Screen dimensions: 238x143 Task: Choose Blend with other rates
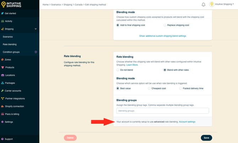165,70
